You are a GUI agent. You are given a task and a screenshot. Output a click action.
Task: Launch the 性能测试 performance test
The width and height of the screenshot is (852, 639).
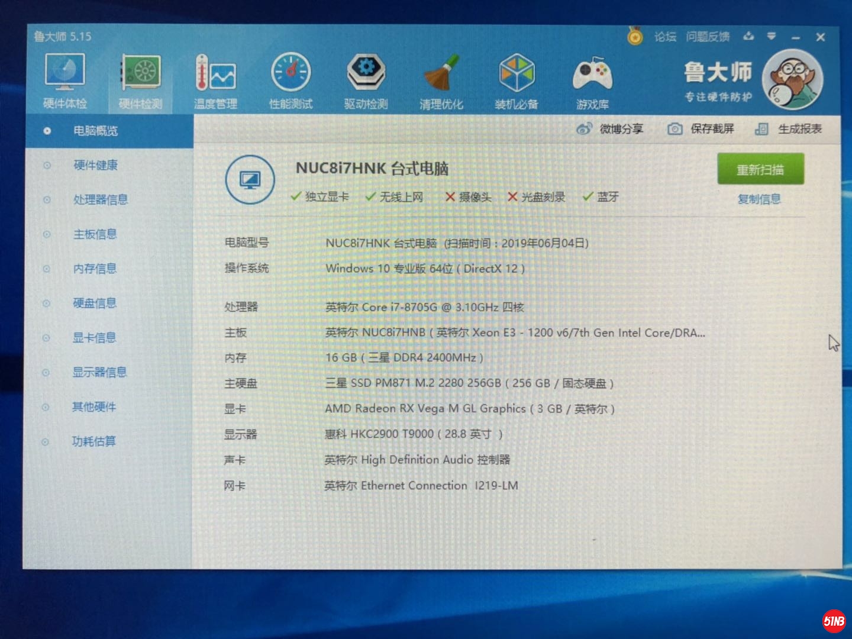point(290,80)
